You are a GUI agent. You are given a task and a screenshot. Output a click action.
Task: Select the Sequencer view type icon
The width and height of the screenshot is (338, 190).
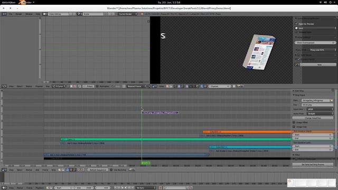pos(67,170)
